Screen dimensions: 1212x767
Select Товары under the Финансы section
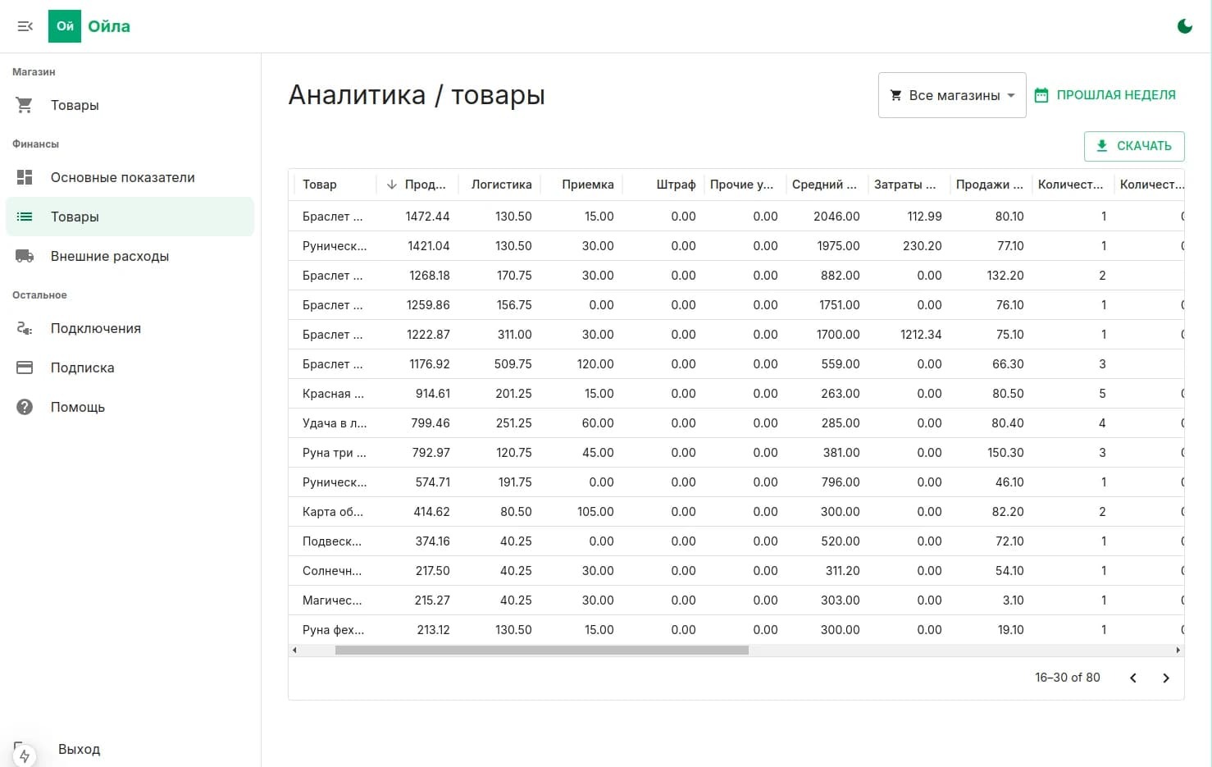point(75,217)
